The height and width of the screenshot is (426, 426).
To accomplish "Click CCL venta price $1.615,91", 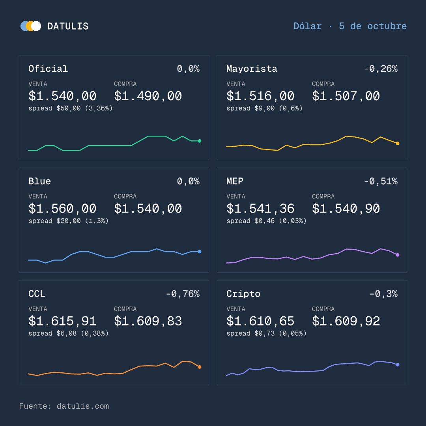I will point(62,321).
